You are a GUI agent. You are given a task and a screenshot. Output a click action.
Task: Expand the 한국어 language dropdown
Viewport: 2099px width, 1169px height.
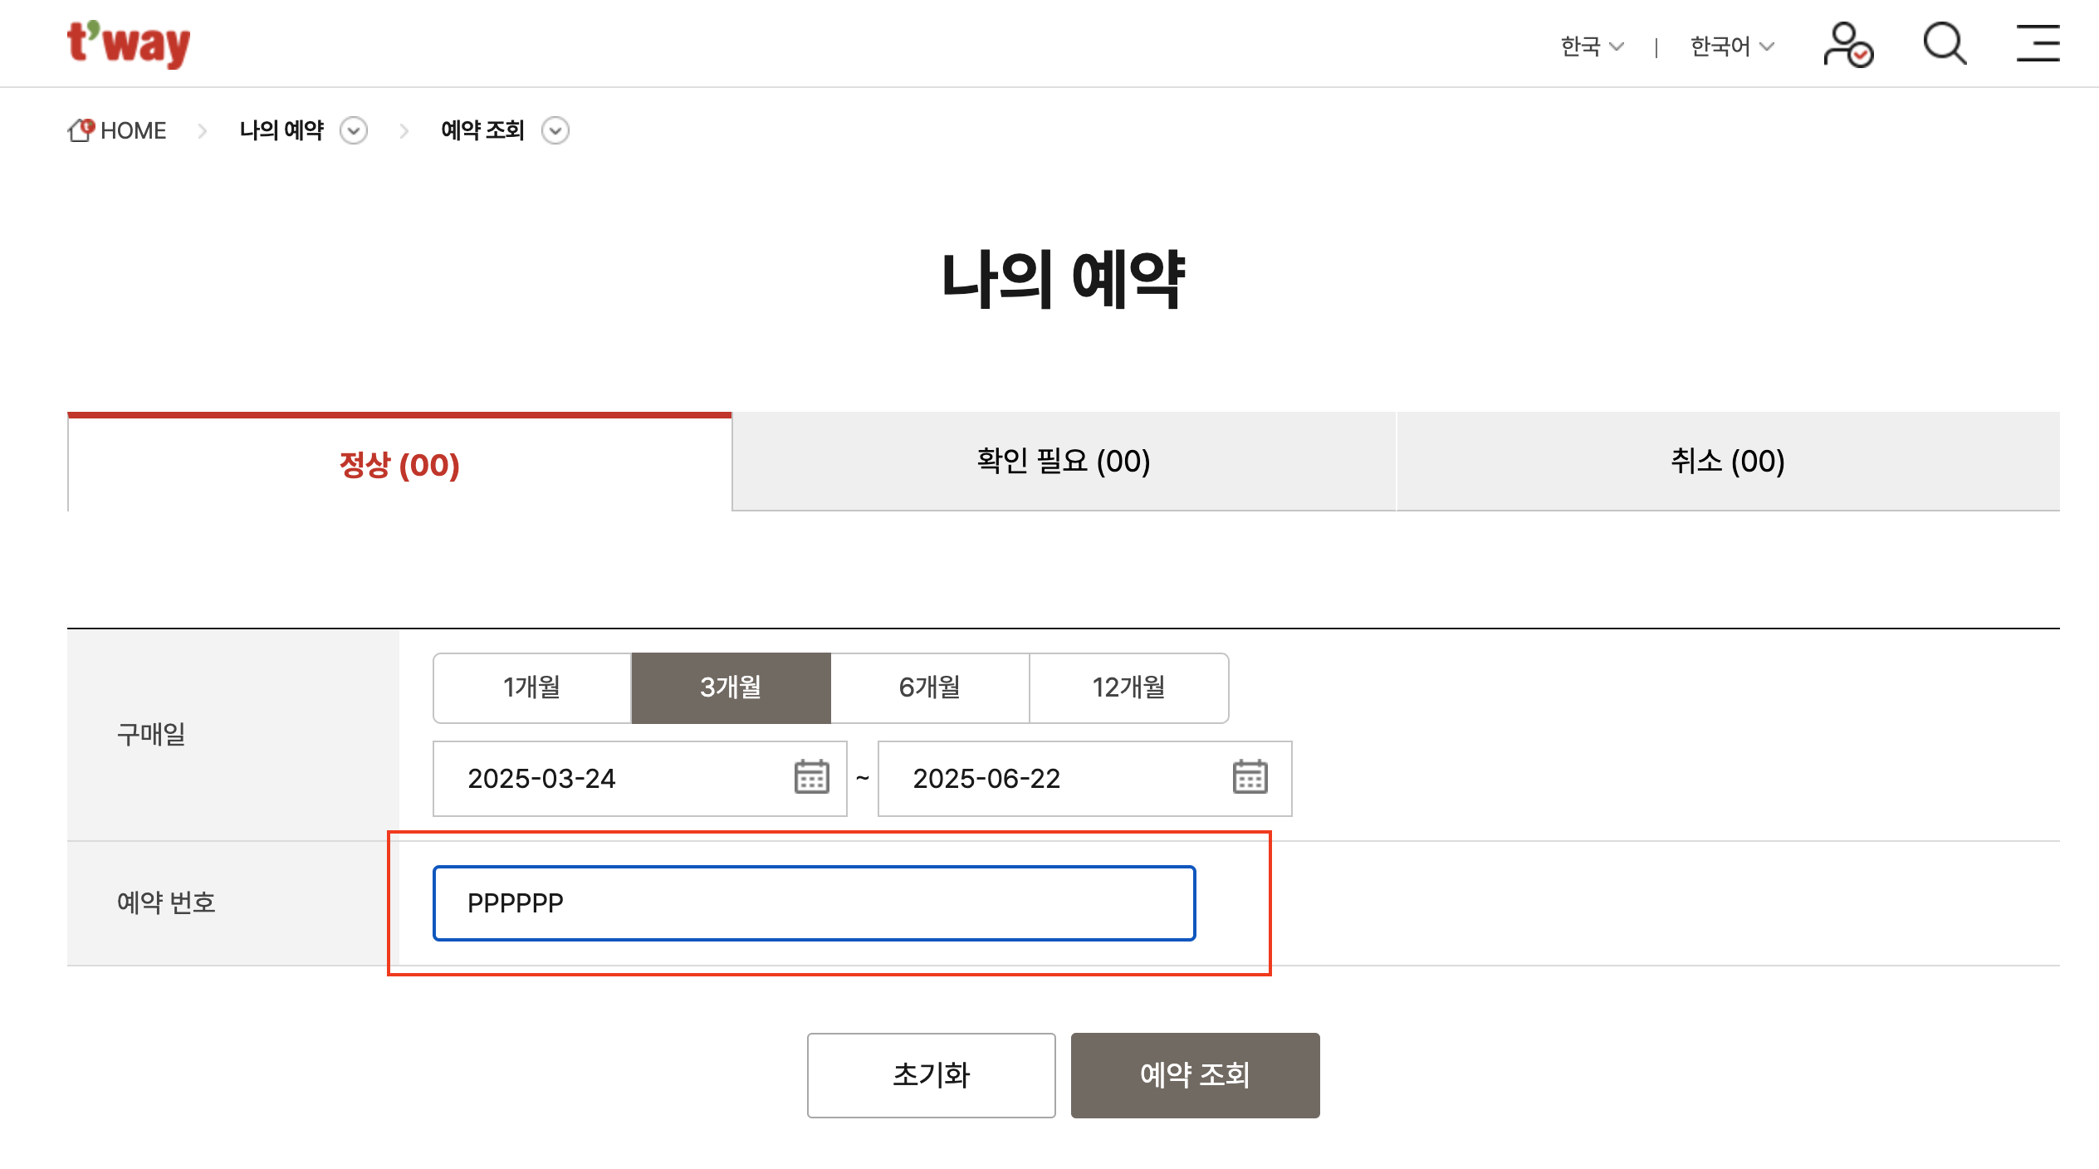1732,46
